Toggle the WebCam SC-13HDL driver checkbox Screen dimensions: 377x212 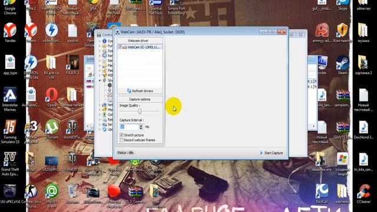[x=120, y=47]
